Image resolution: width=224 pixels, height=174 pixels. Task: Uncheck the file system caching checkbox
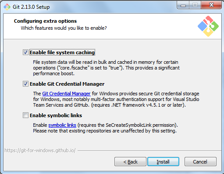(25, 52)
